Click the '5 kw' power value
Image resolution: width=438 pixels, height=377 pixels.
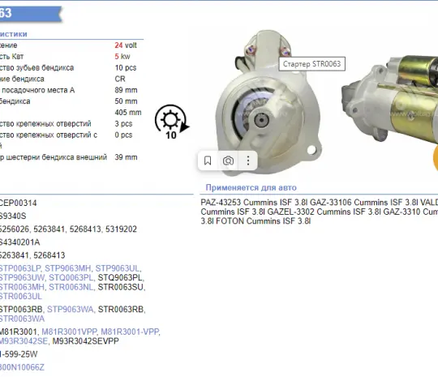pos(122,57)
